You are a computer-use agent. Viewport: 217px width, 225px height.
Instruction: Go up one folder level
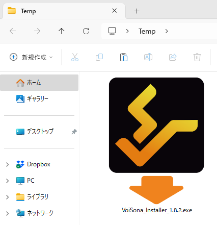[x=61, y=31]
